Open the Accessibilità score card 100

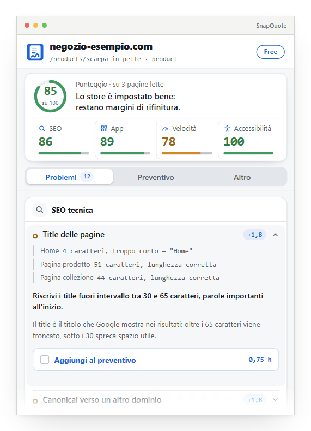[x=248, y=140]
